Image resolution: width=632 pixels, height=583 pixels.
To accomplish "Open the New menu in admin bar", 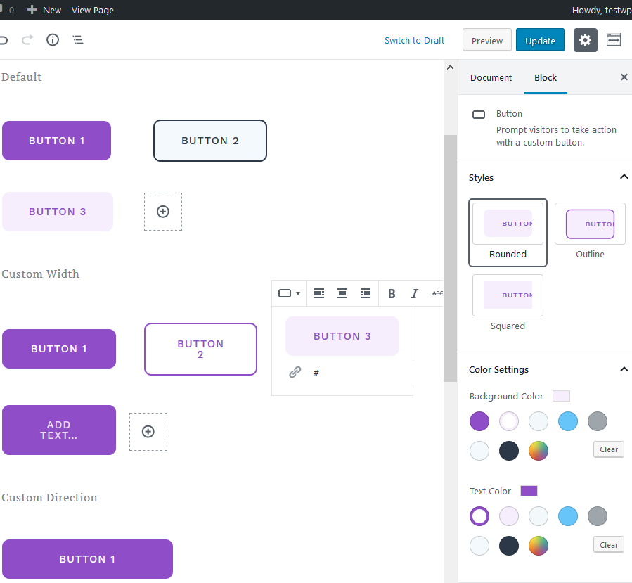I will click(44, 10).
